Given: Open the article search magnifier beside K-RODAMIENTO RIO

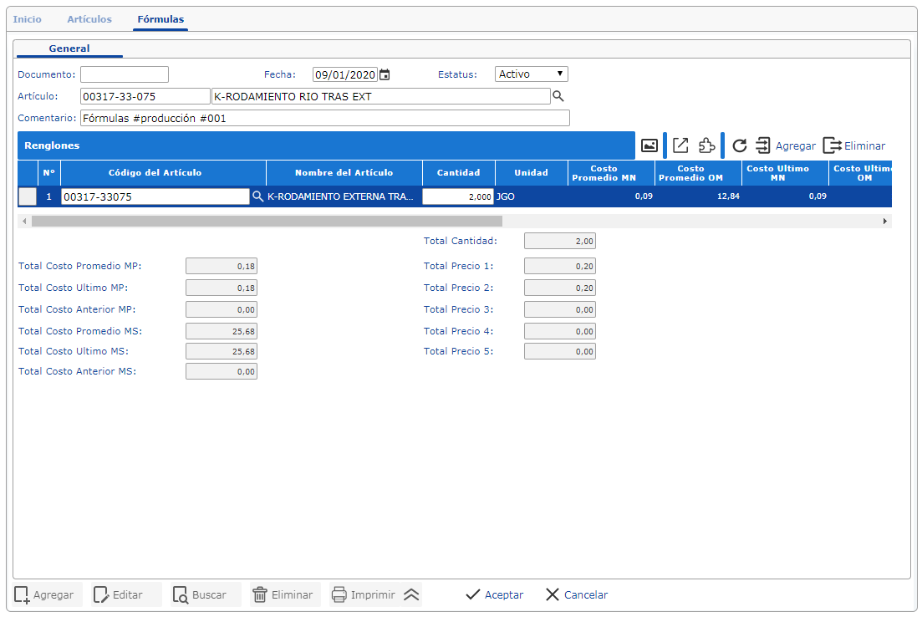Looking at the screenshot, I should tap(558, 96).
